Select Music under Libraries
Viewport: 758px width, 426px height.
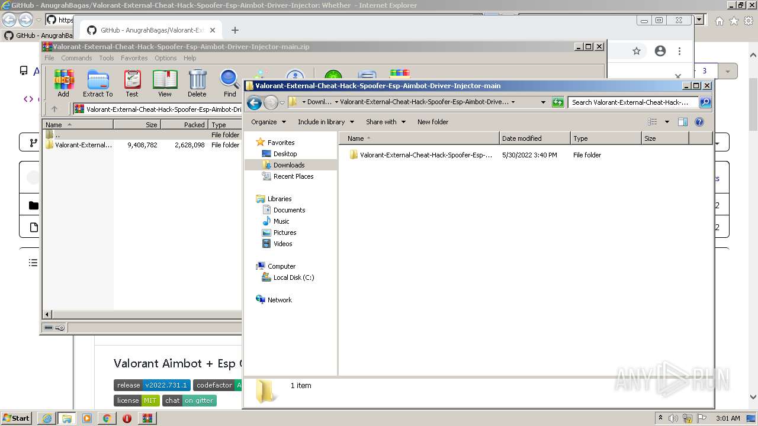tap(281, 221)
